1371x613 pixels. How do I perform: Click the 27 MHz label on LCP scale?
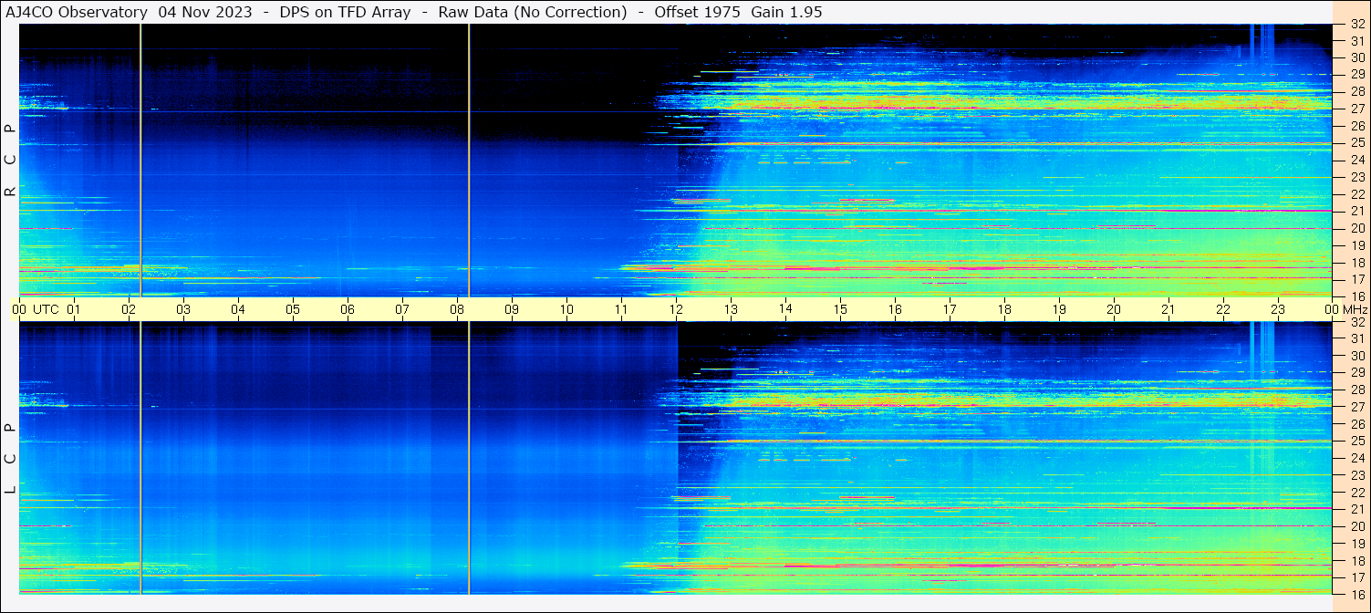(1356, 407)
